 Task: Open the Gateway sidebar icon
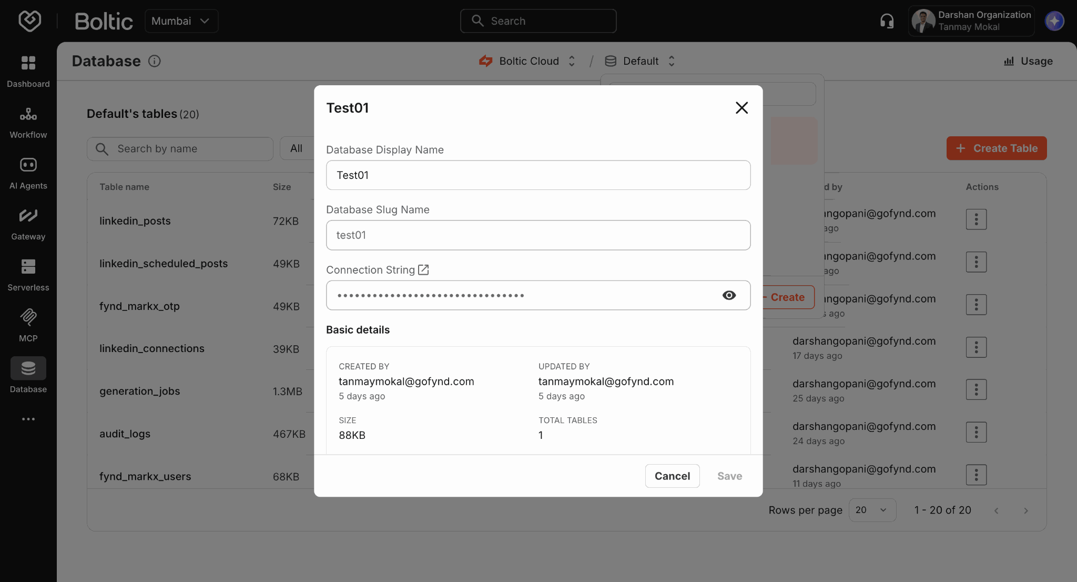[x=28, y=216]
